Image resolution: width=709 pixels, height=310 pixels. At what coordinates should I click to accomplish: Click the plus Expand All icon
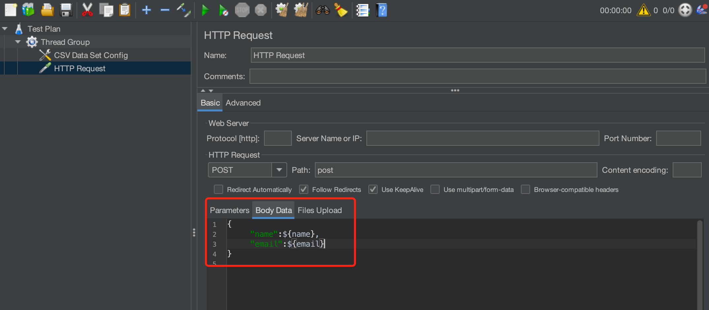tap(147, 10)
